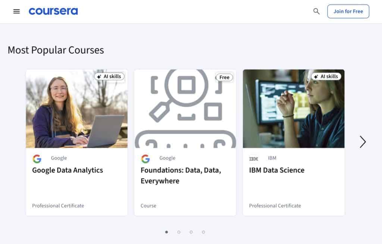Click the IBM logo icon

pyautogui.click(x=254, y=159)
